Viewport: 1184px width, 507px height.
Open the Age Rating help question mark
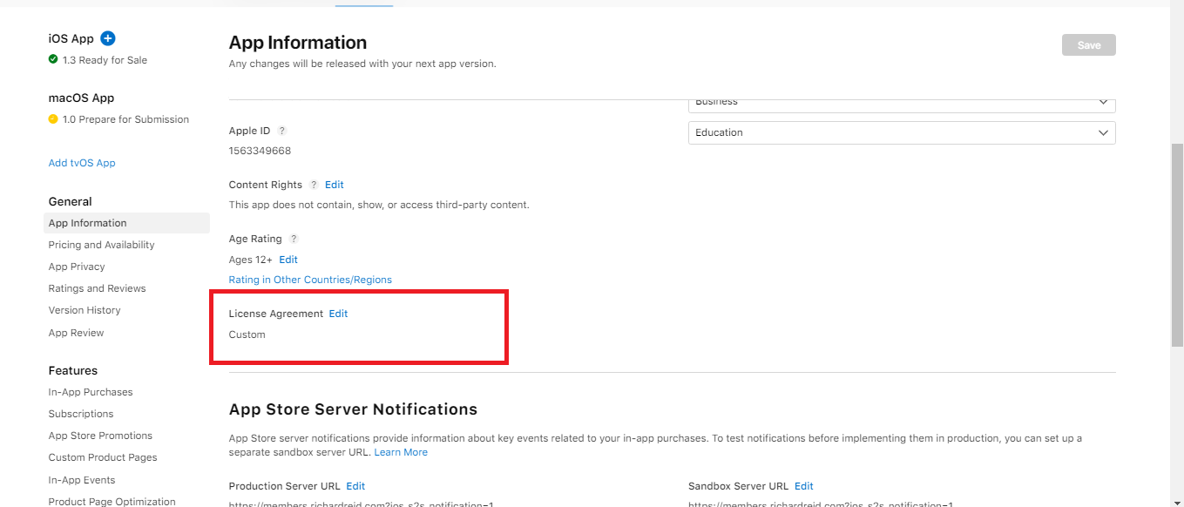pyautogui.click(x=294, y=239)
